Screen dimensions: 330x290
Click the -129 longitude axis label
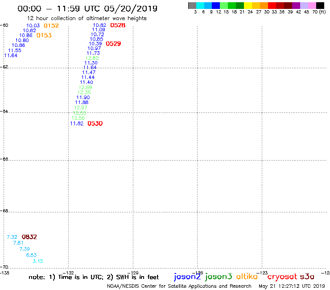click(133, 273)
